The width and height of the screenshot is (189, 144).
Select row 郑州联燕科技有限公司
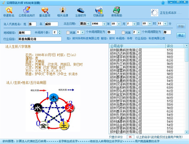tap(147, 50)
